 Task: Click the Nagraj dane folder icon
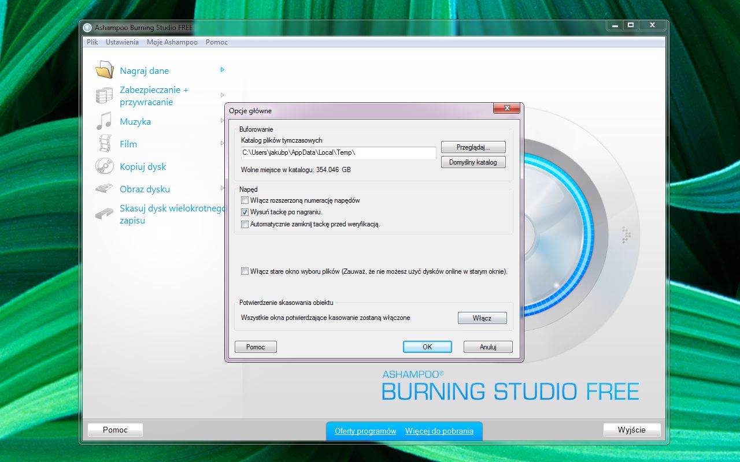[x=105, y=70]
